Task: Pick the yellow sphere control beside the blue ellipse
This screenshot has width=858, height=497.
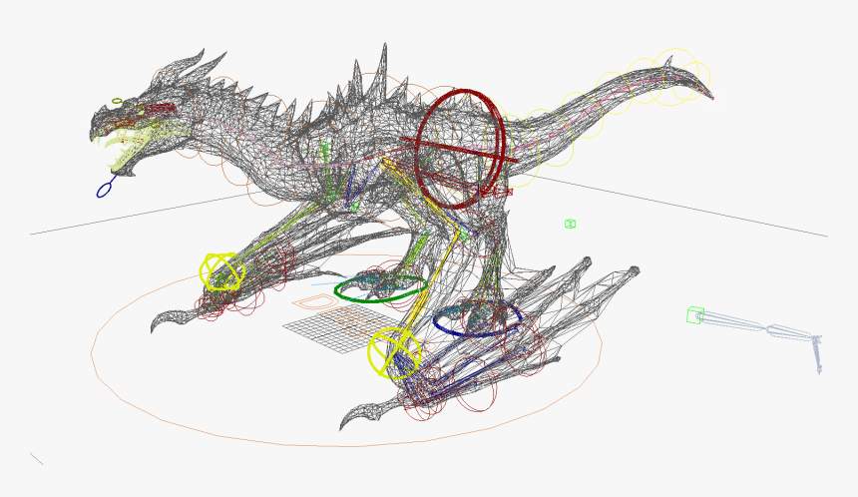Action: coord(394,353)
